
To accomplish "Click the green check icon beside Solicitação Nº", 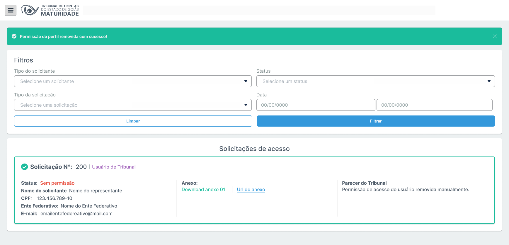I will [x=25, y=167].
